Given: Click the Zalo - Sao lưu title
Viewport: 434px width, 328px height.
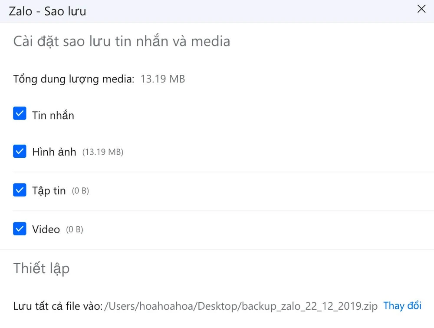Looking at the screenshot, I should coord(47,11).
